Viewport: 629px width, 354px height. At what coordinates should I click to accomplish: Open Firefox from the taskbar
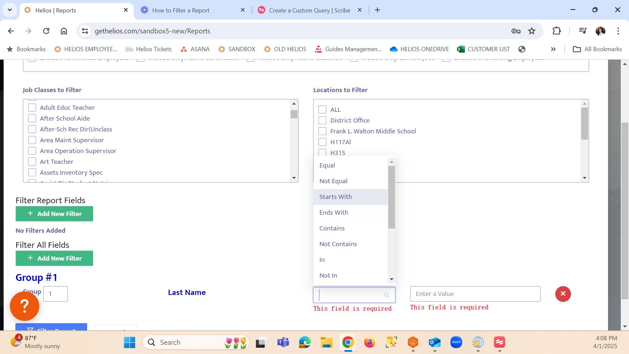370,342
